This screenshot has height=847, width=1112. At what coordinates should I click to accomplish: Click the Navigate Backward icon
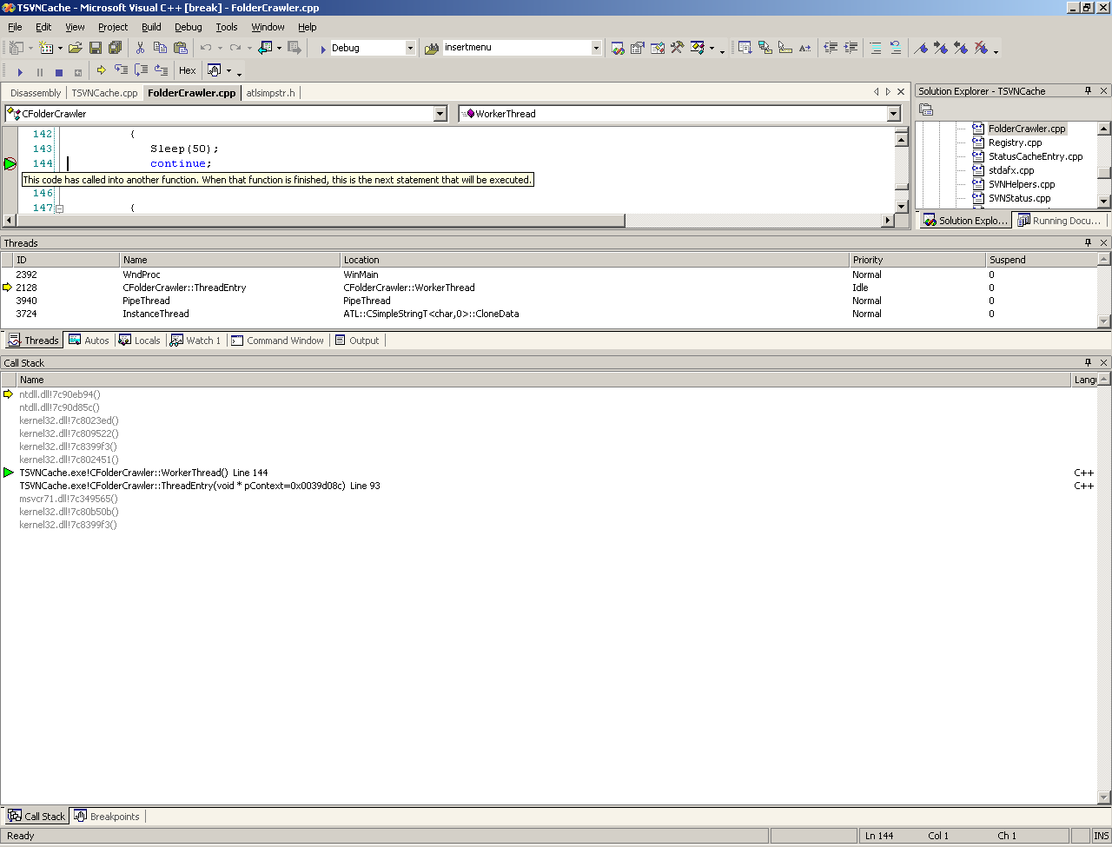pos(263,48)
